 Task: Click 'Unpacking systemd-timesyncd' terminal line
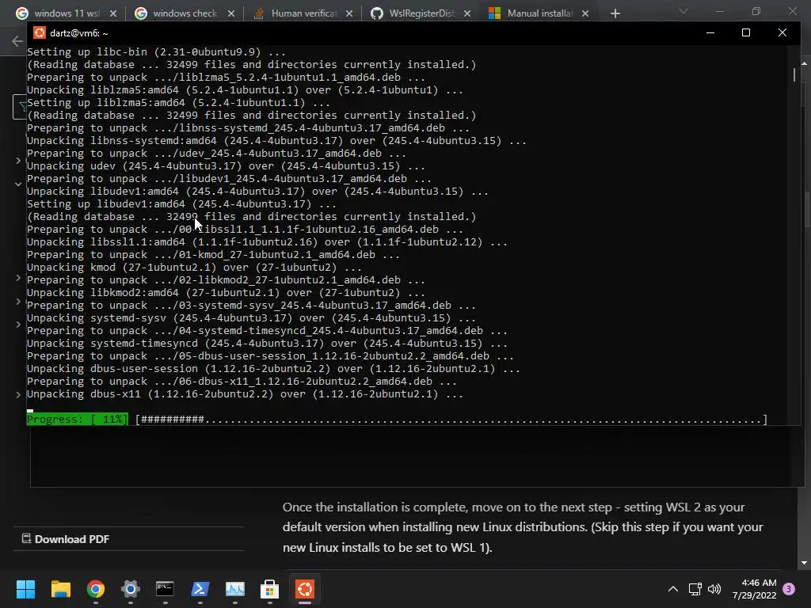tap(267, 344)
